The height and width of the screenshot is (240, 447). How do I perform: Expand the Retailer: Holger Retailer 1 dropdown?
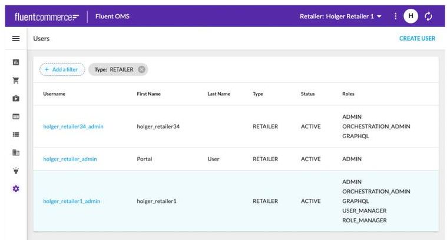[x=340, y=16]
